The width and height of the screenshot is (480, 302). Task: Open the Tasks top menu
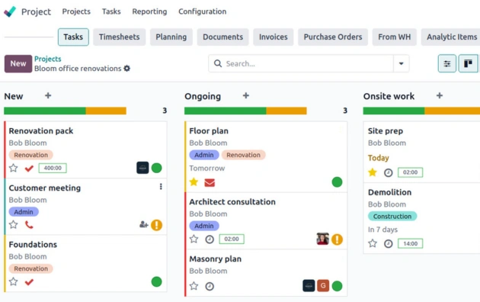(x=111, y=11)
